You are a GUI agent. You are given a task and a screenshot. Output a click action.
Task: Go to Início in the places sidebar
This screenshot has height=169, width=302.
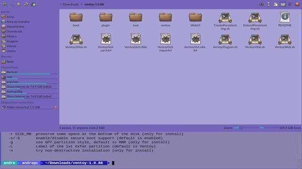[x=10, y=17]
